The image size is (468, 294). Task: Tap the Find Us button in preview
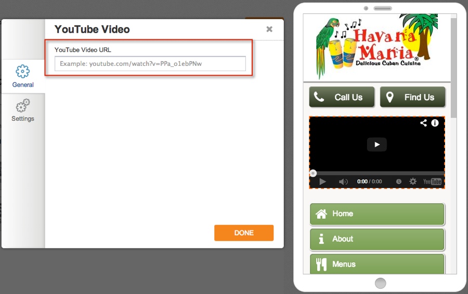coord(413,97)
